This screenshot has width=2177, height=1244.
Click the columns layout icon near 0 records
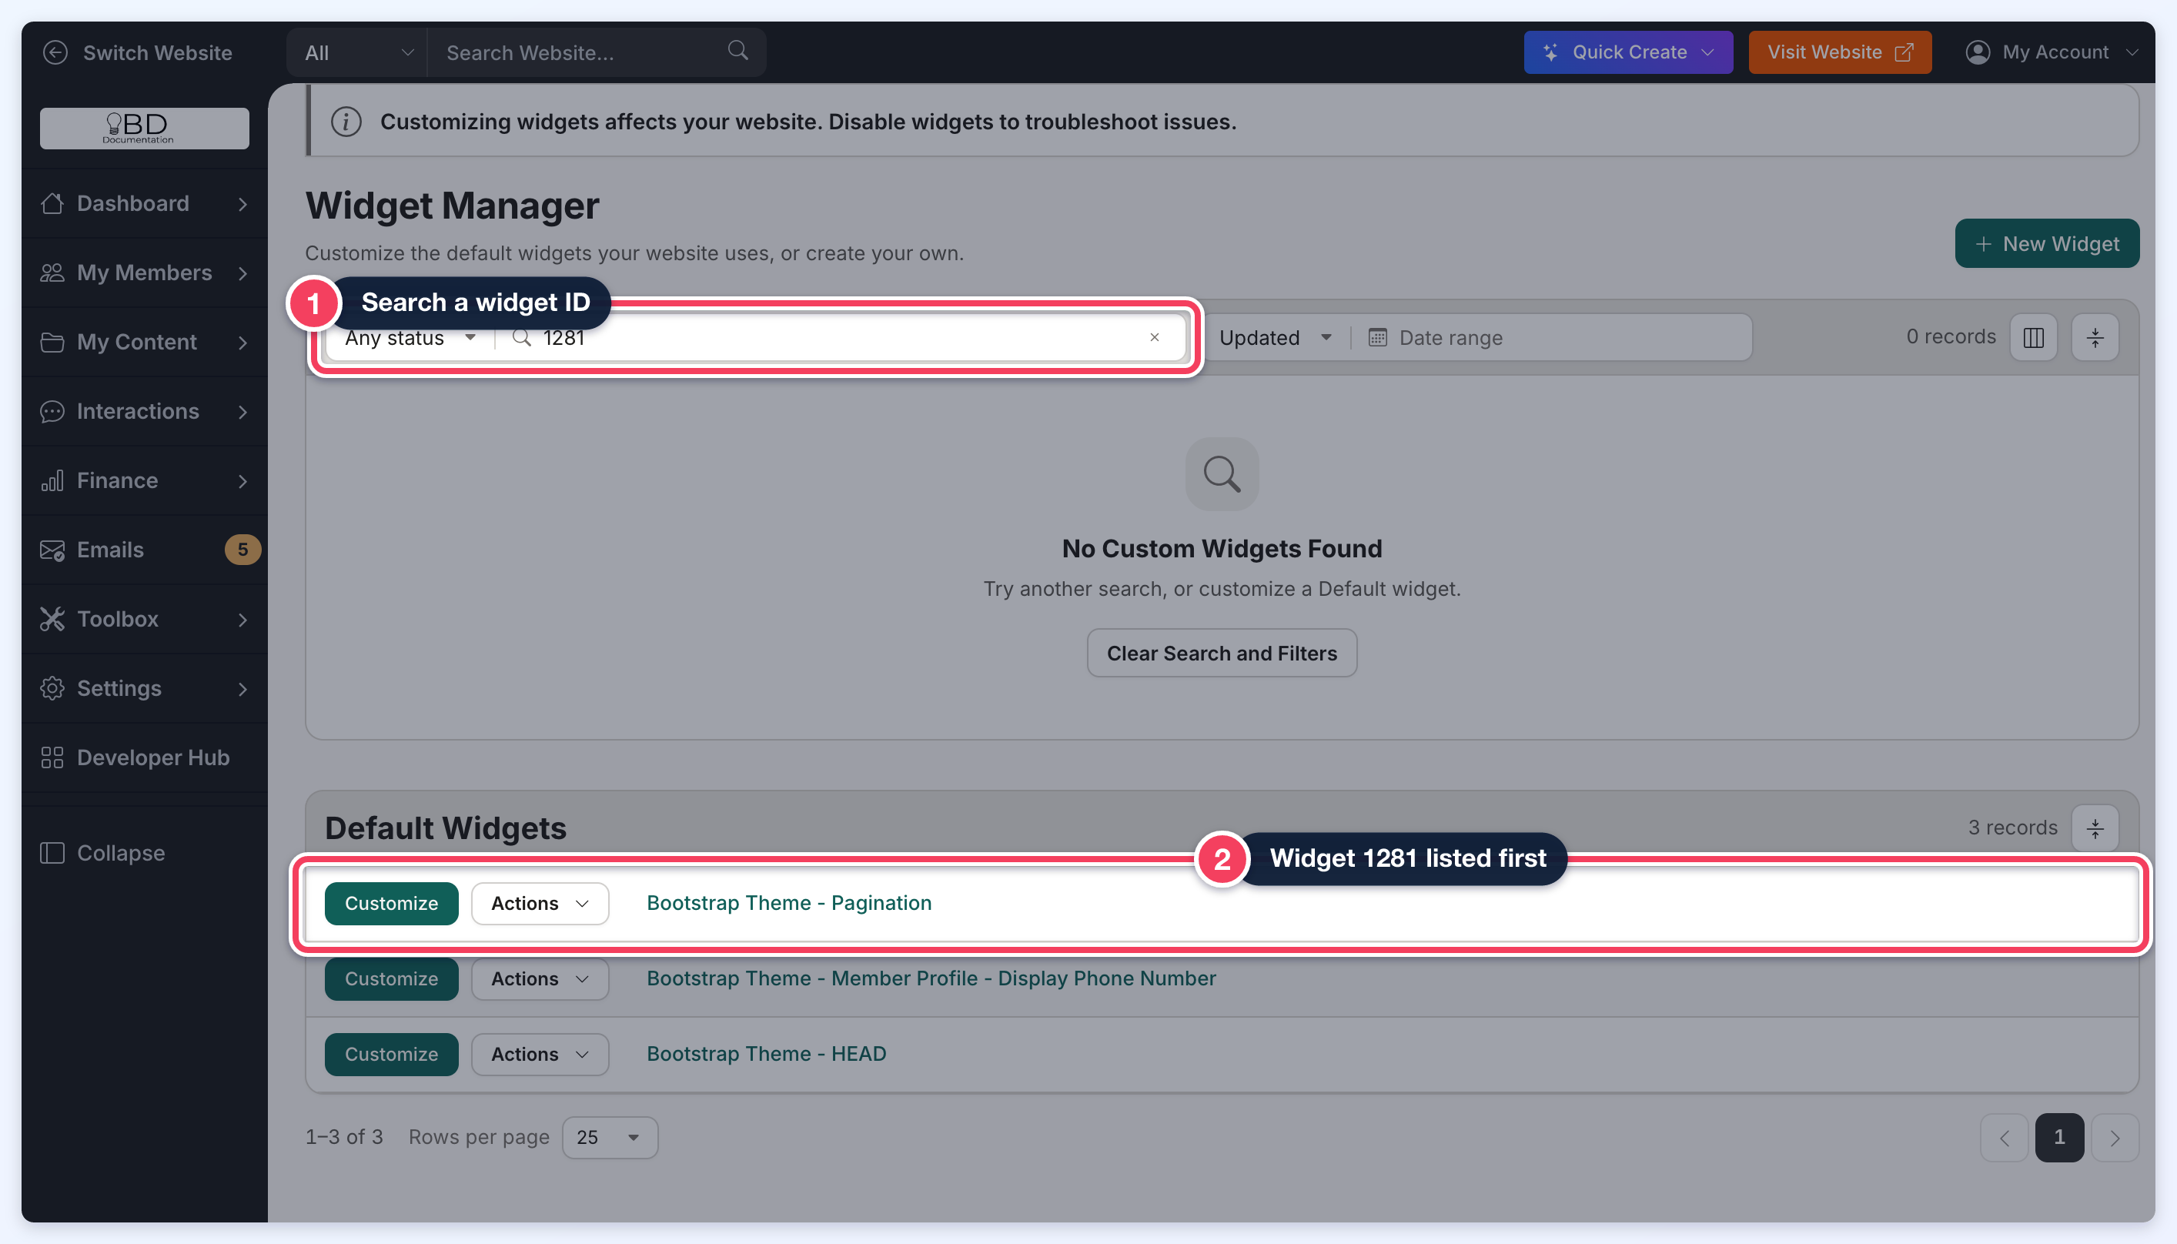pyautogui.click(x=2034, y=337)
